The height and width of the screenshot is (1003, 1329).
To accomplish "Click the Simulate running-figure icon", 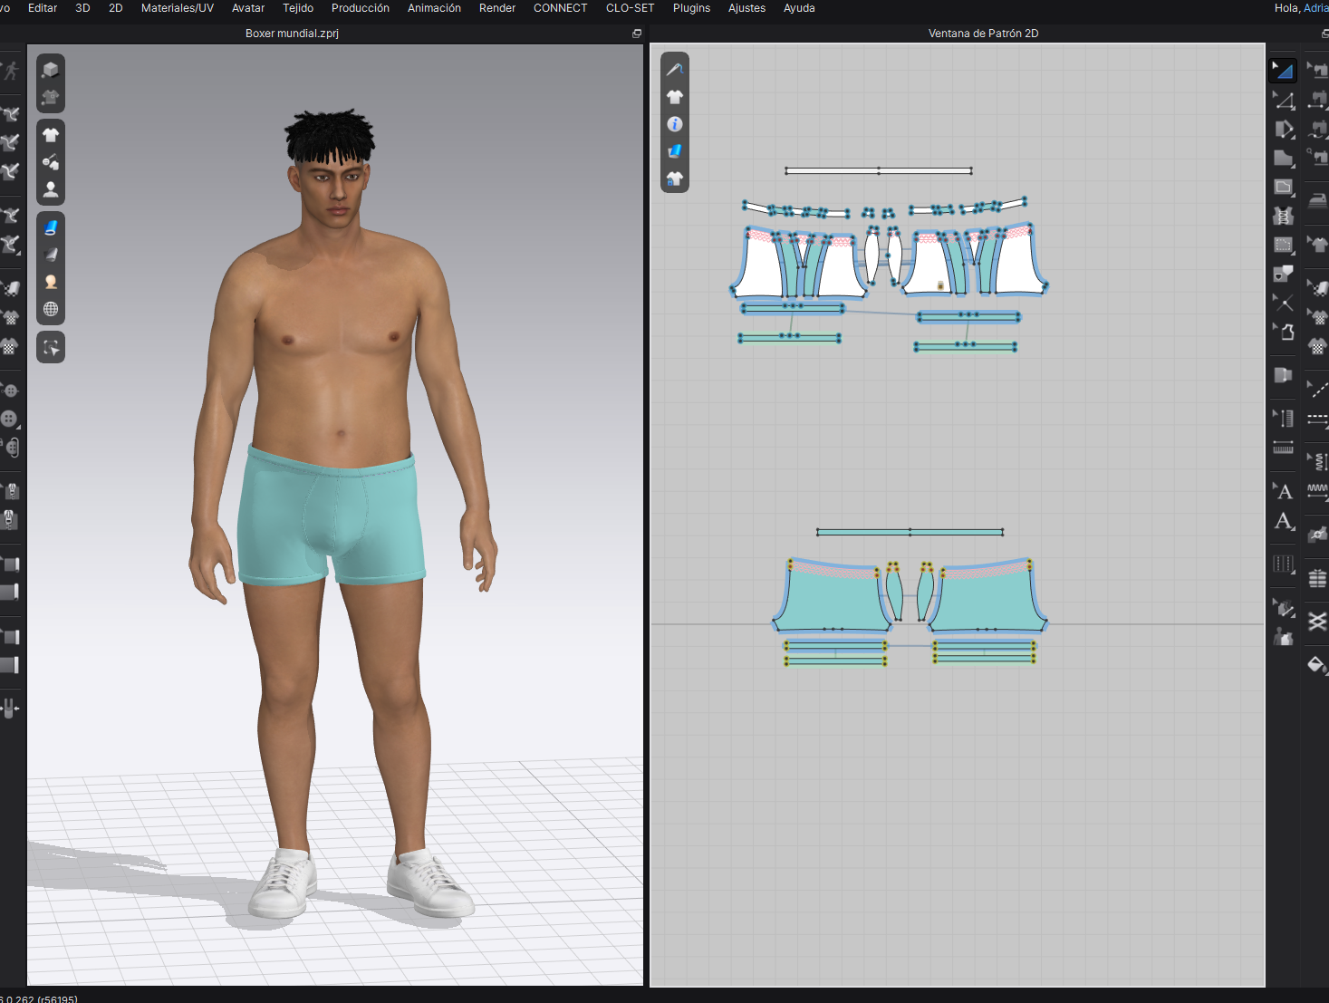I will pos(10,70).
